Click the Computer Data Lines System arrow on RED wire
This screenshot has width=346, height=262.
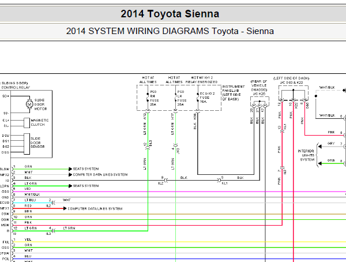tap(65, 208)
